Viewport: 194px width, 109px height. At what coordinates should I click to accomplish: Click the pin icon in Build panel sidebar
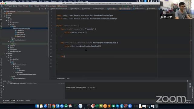click(4, 87)
